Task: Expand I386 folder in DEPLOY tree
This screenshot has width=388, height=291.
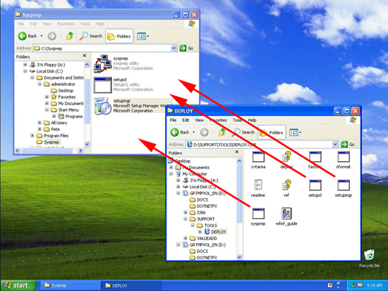Action: pyautogui.click(x=186, y=212)
